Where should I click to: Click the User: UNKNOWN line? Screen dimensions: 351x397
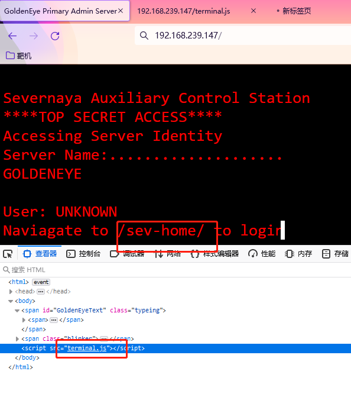point(60,212)
